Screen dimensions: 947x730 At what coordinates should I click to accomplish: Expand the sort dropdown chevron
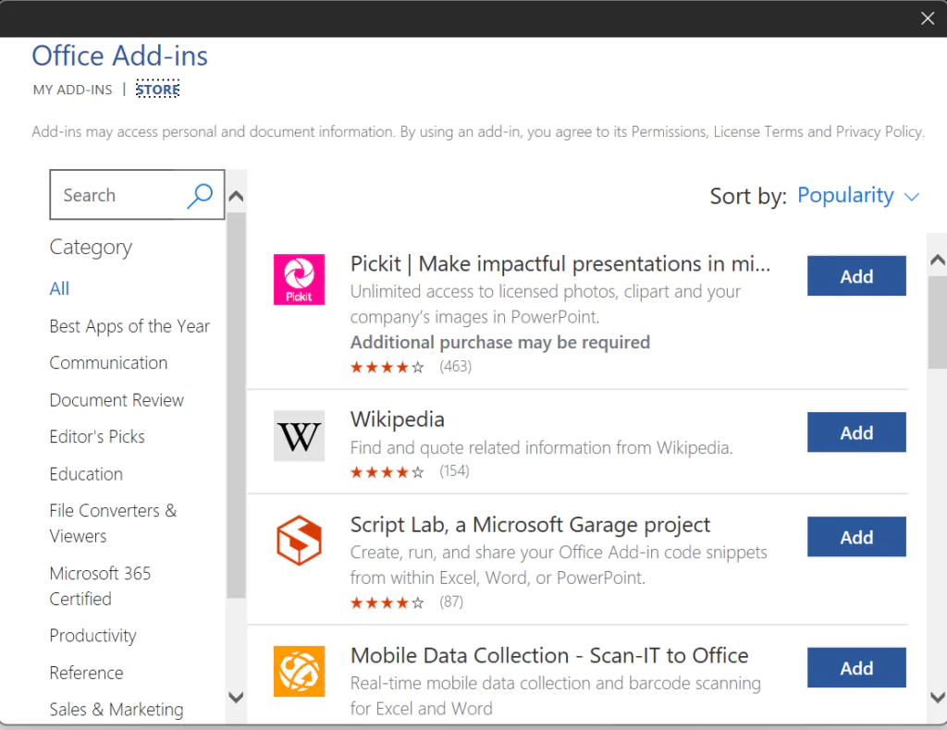911,197
